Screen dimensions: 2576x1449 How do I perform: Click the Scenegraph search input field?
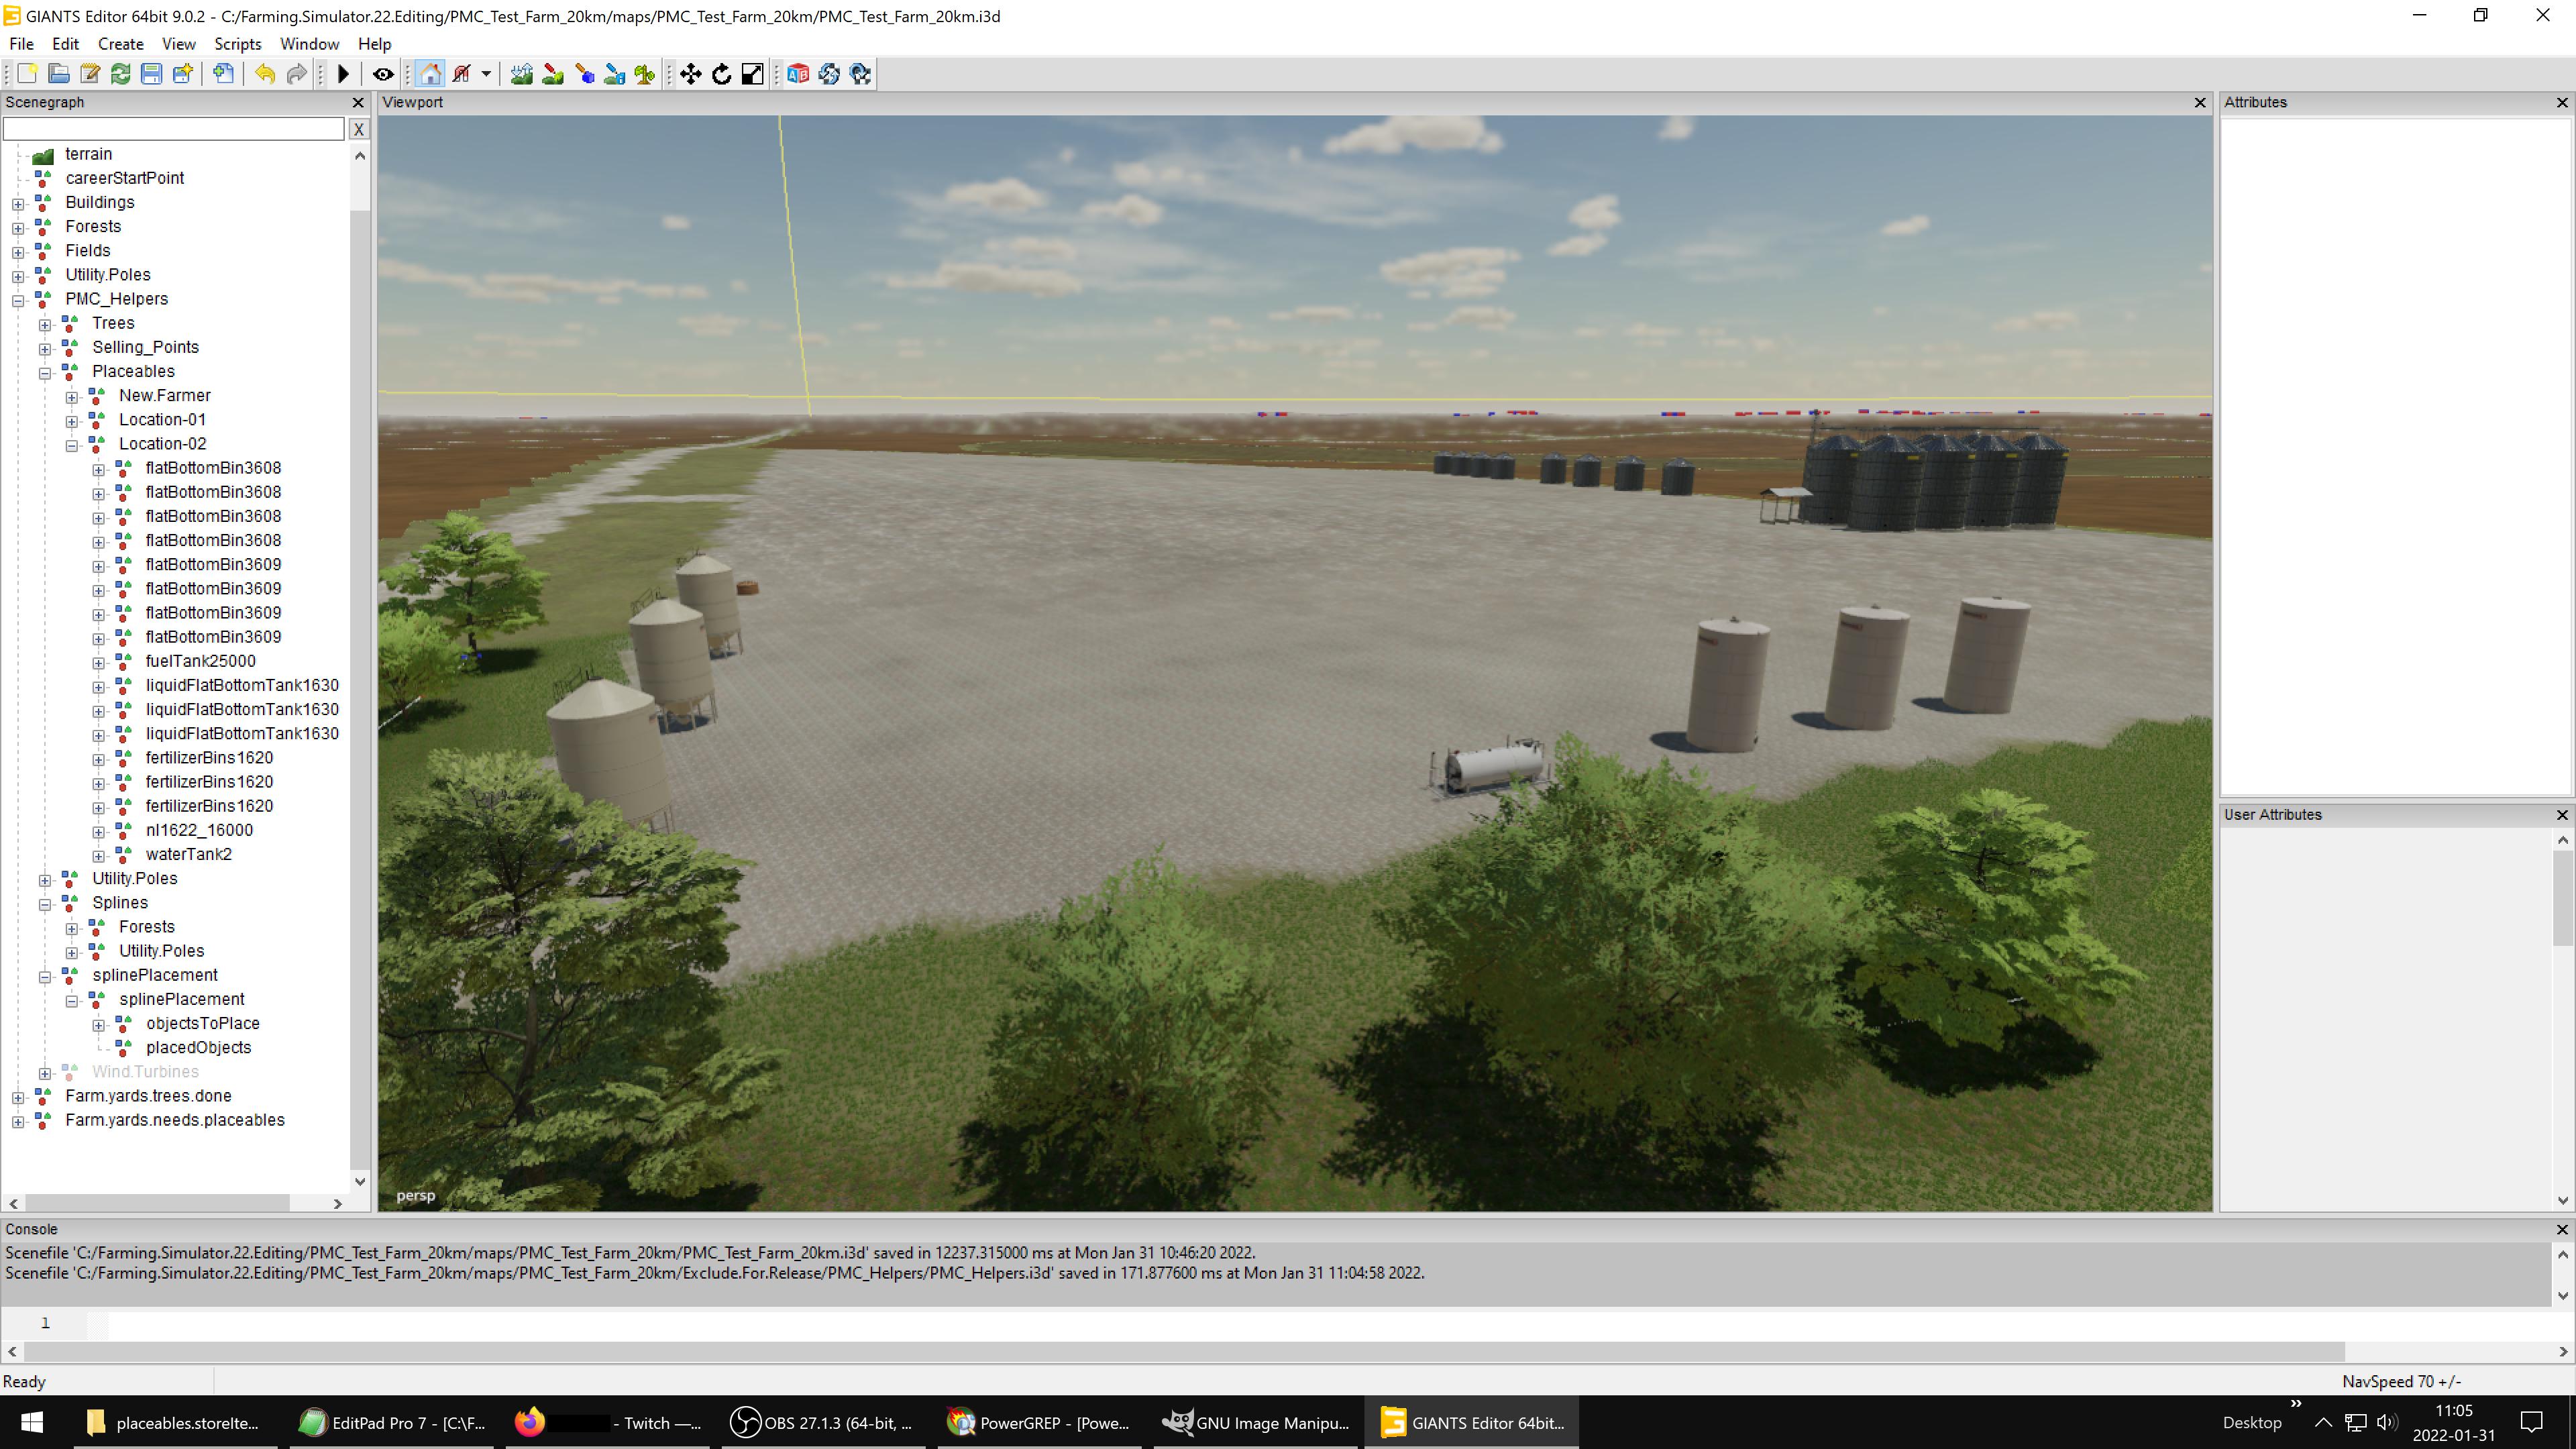pyautogui.click(x=174, y=129)
